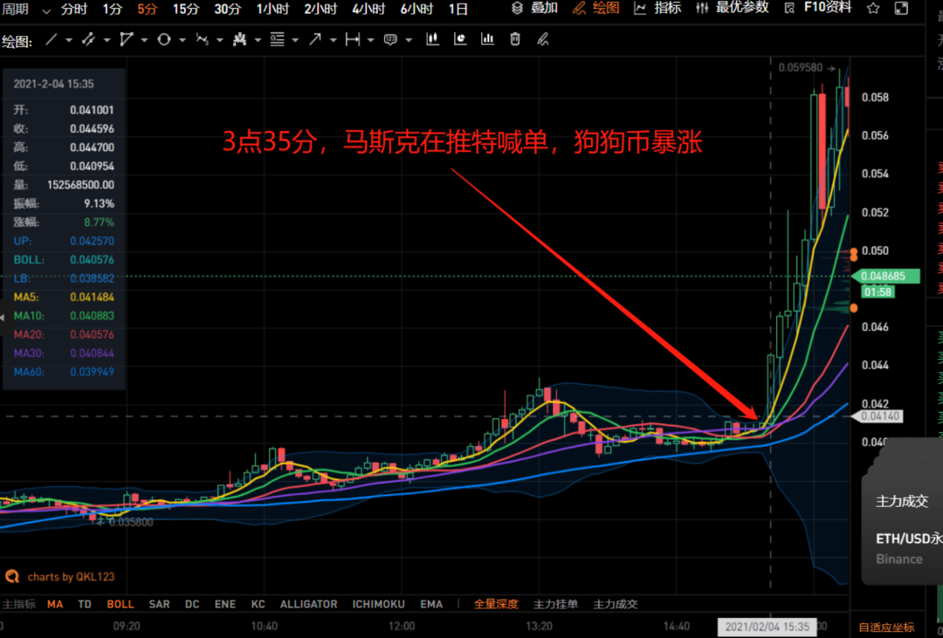Toggle the MA main indicator
The height and width of the screenshot is (638, 943).
tap(55, 604)
